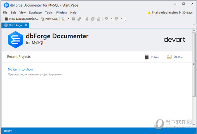Click the Cut scissors icon
This screenshot has width=197, height=134.
(87, 19)
